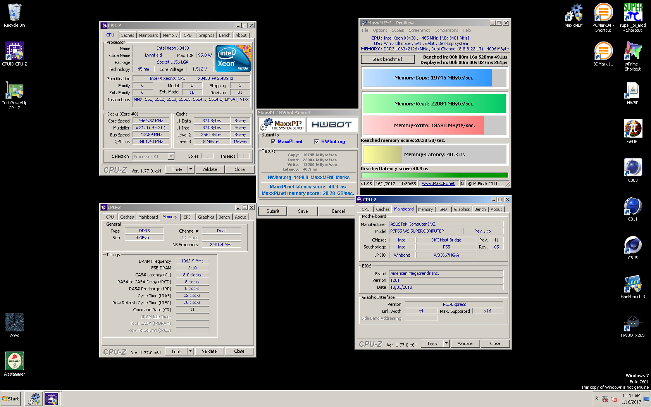Click Memory-Write result bar

tap(434, 125)
